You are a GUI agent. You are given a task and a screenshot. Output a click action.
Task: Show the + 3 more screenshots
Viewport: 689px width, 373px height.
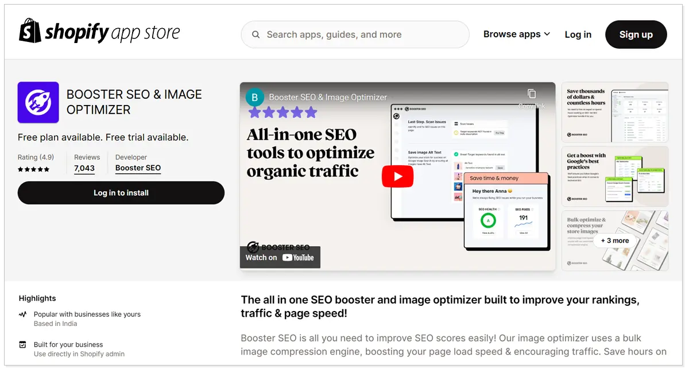point(615,240)
